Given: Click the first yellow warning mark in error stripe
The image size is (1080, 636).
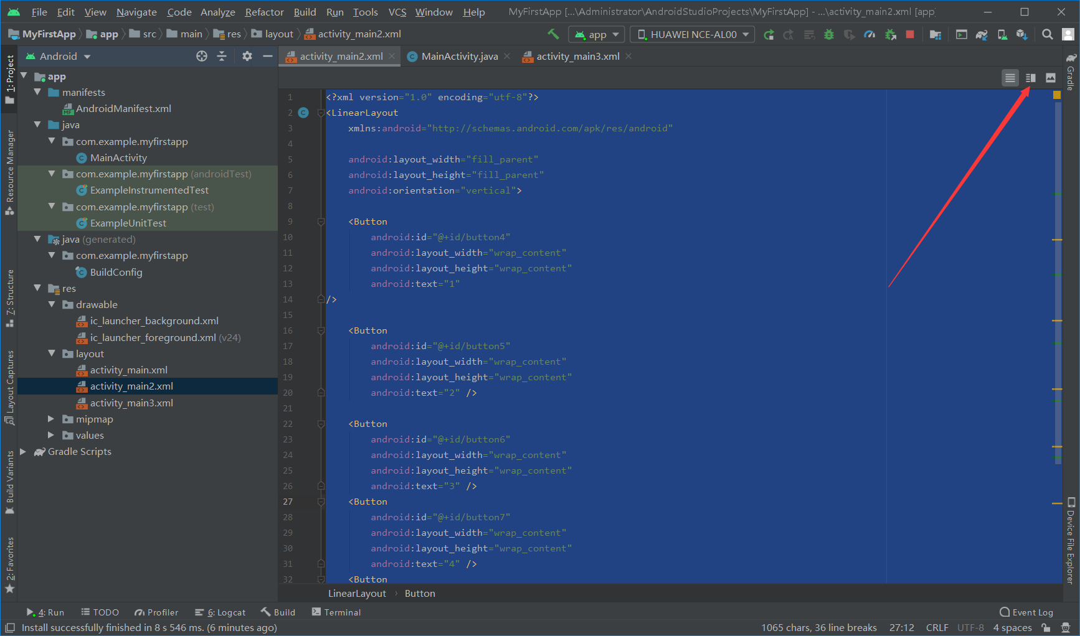Looking at the screenshot, I should pos(1057,240).
